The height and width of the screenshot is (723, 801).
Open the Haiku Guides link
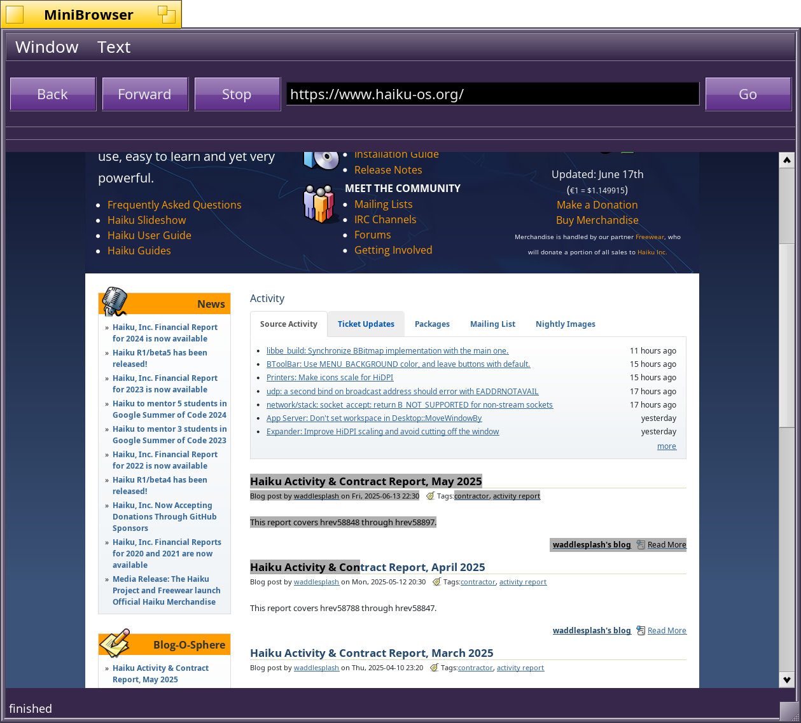tap(139, 251)
